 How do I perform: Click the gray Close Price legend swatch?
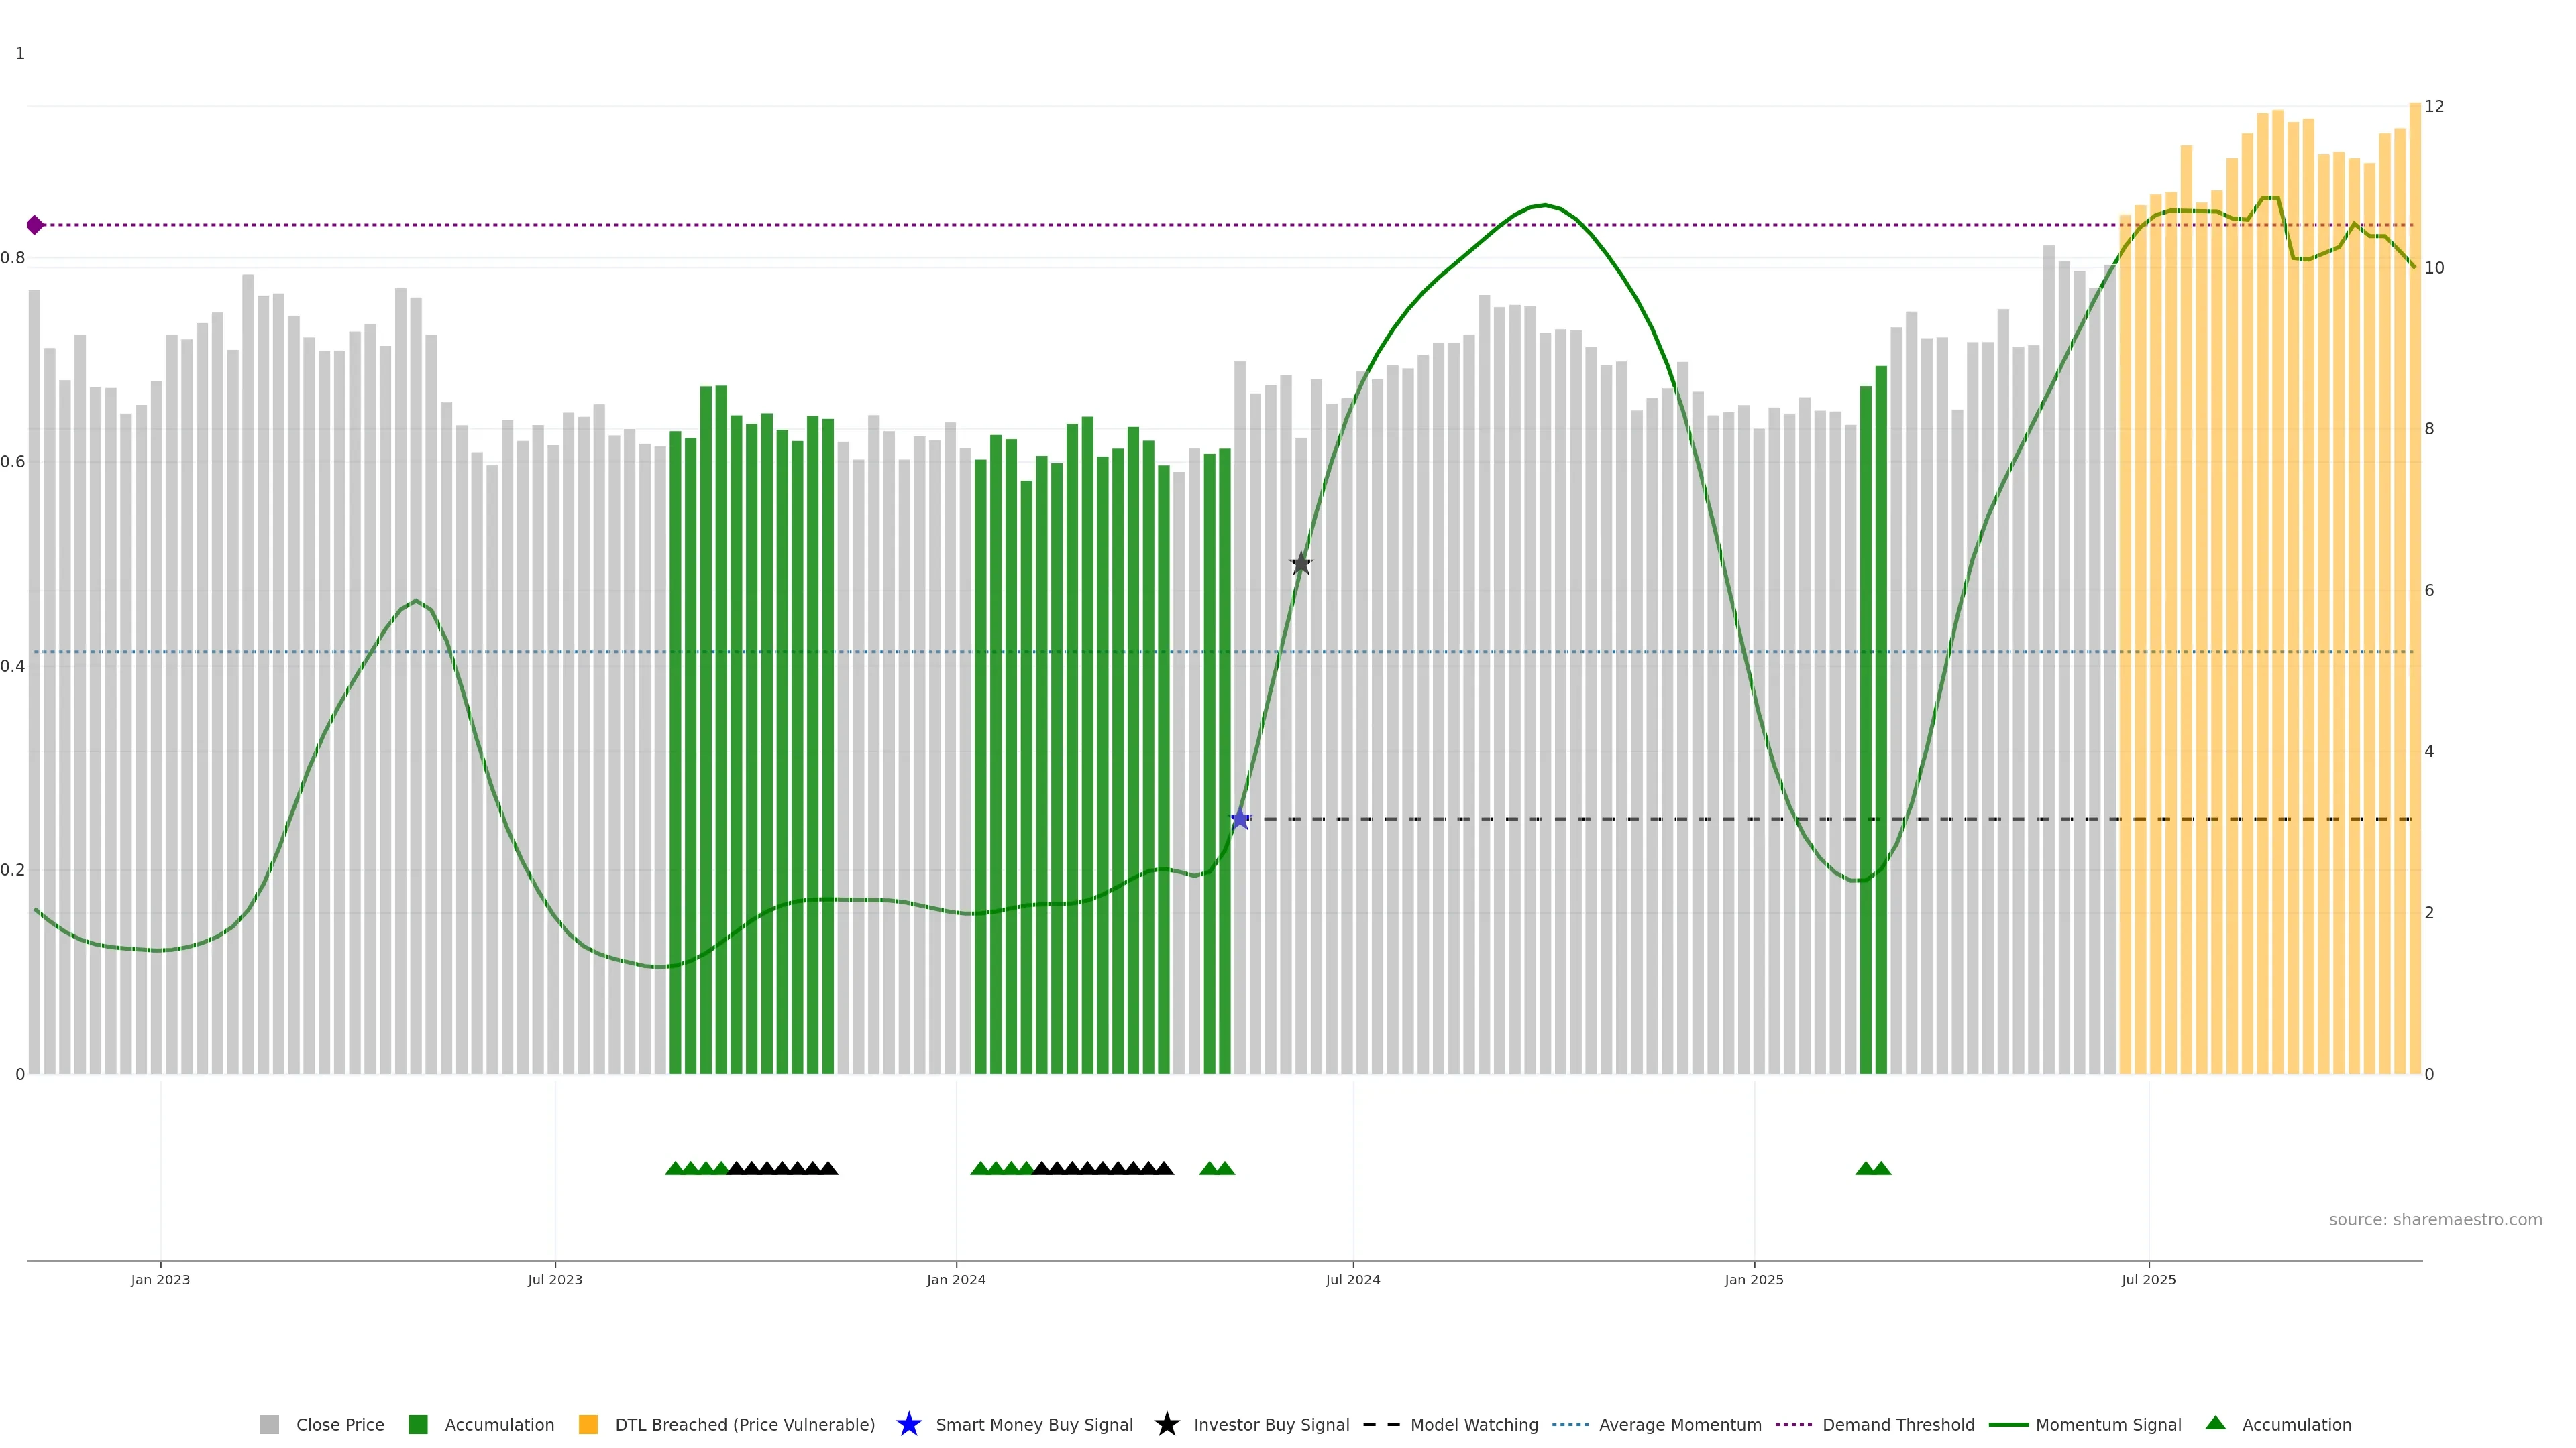[270, 1424]
